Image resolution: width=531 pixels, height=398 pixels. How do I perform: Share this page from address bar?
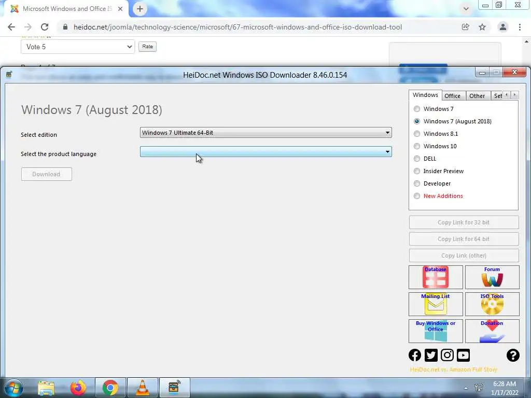466,27
